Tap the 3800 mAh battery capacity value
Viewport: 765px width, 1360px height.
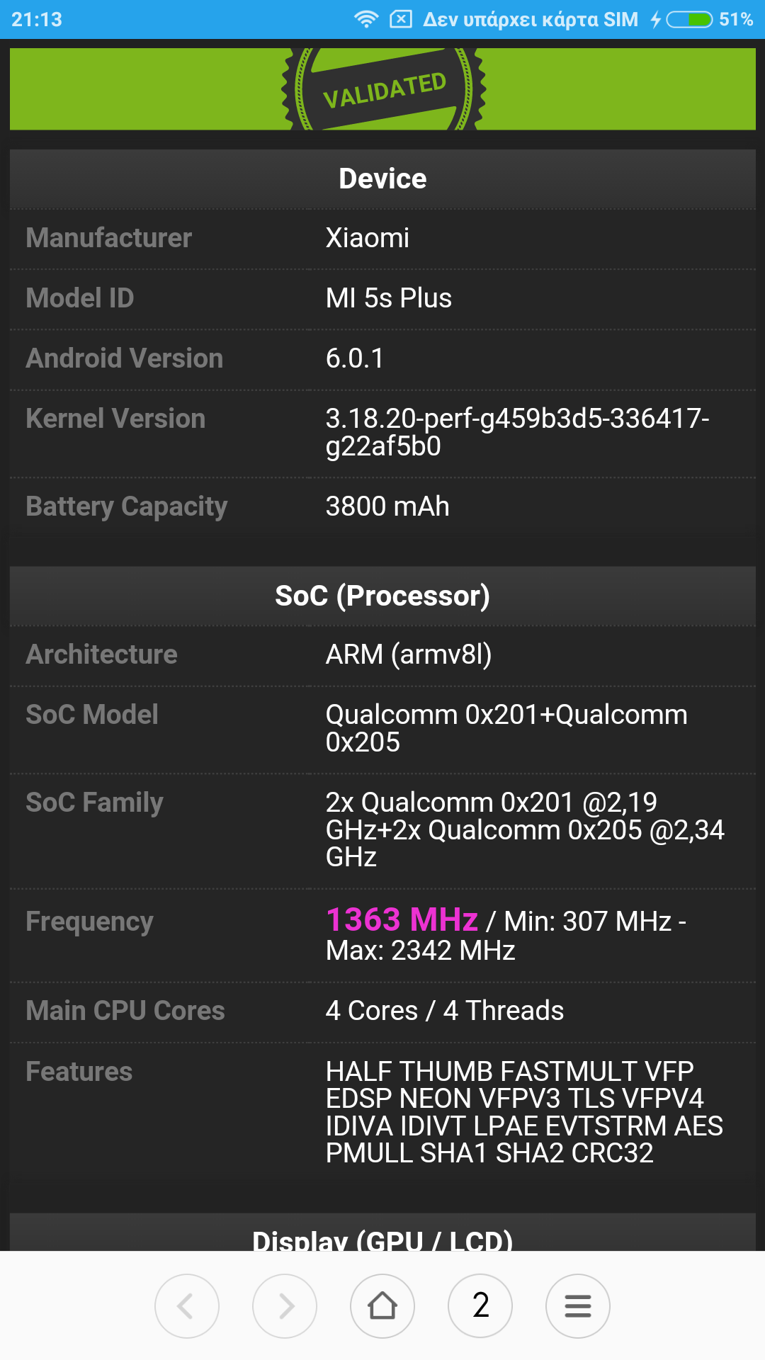(387, 506)
